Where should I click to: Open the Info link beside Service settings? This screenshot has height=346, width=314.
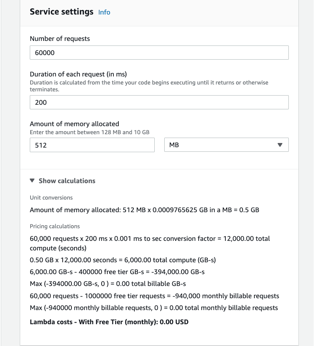(x=104, y=12)
